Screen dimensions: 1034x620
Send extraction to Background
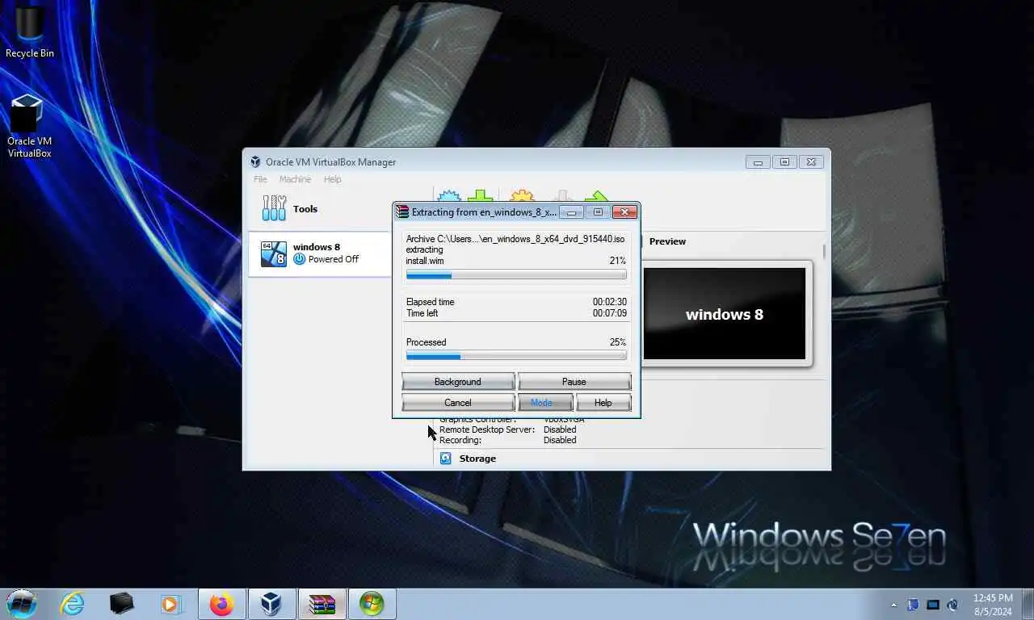(458, 382)
